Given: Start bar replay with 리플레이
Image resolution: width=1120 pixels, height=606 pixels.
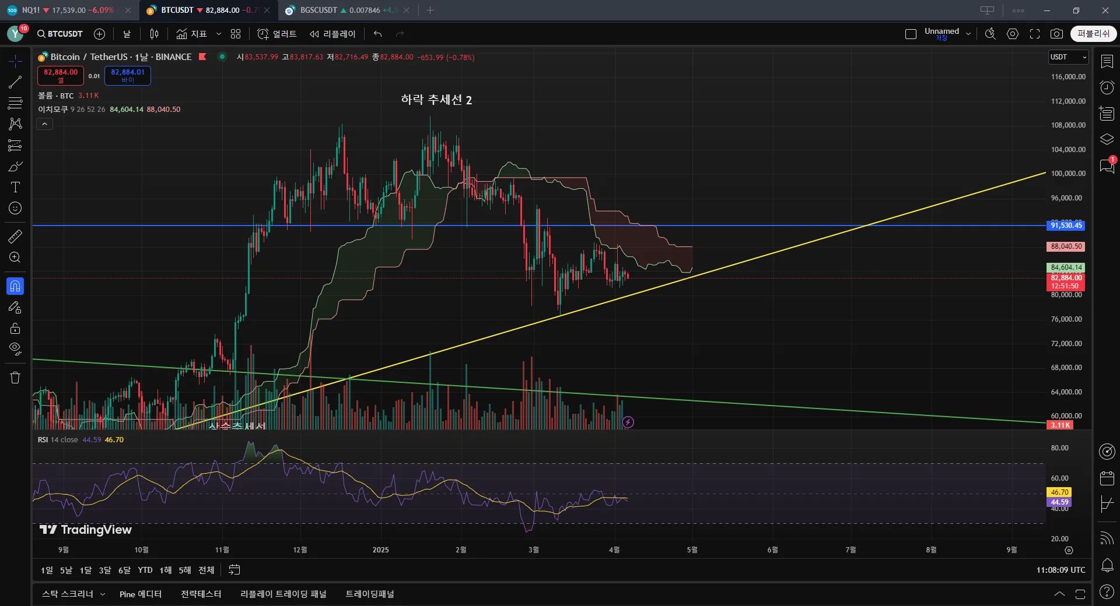Looking at the screenshot, I should tap(332, 34).
